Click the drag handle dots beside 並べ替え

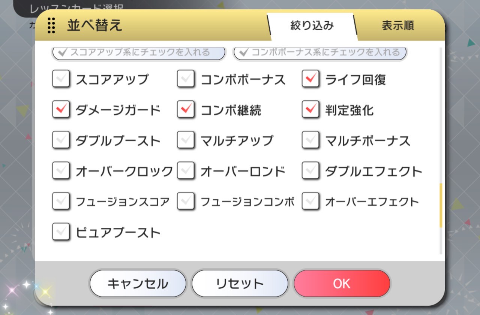pos(51,25)
